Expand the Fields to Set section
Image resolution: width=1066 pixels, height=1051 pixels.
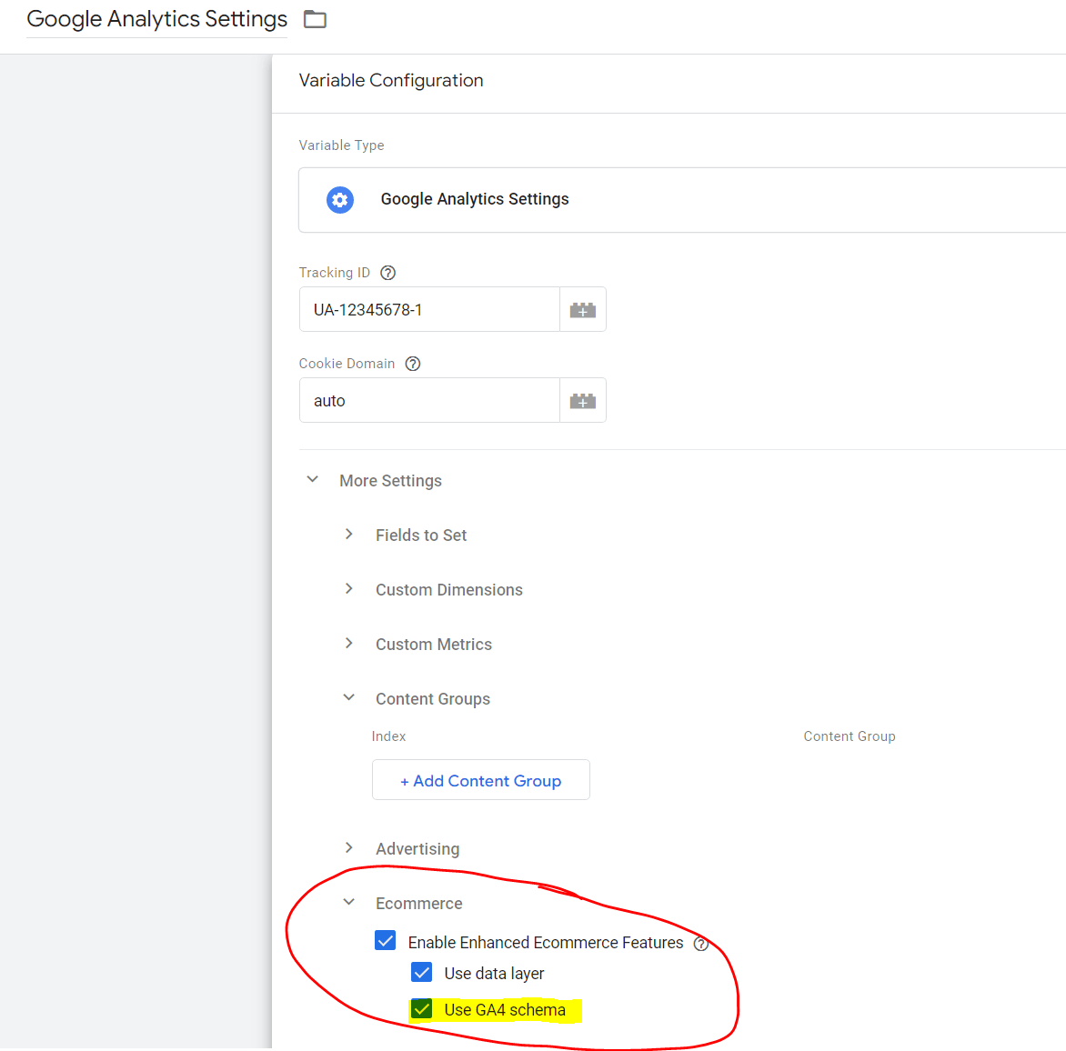[x=349, y=535]
